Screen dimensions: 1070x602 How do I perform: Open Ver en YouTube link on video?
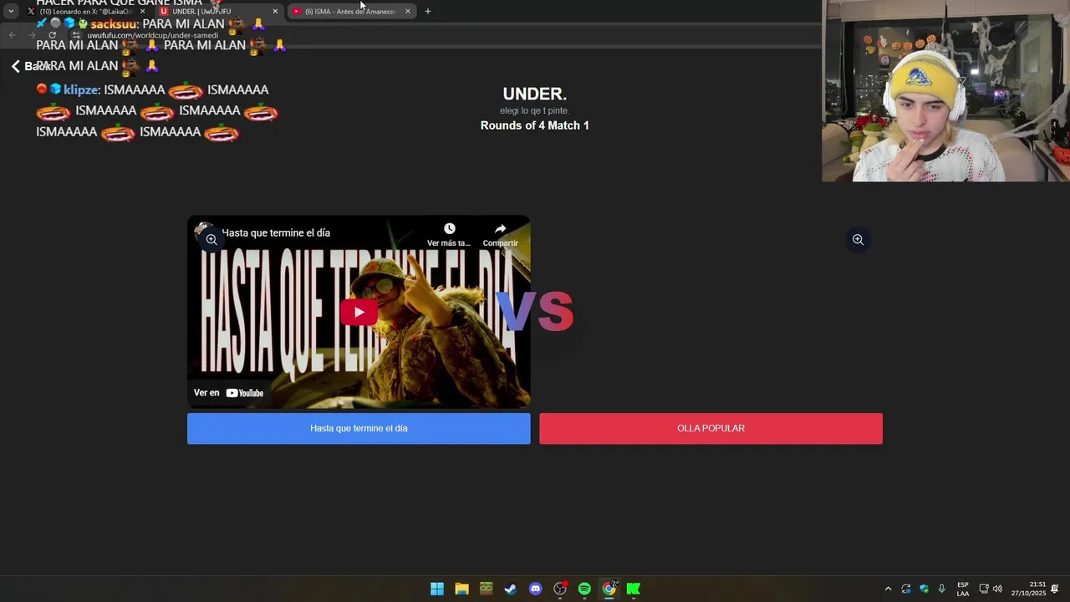(228, 393)
